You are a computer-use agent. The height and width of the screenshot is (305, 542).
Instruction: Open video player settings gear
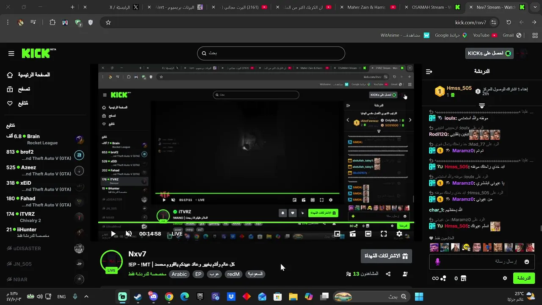click(x=399, y=234)
